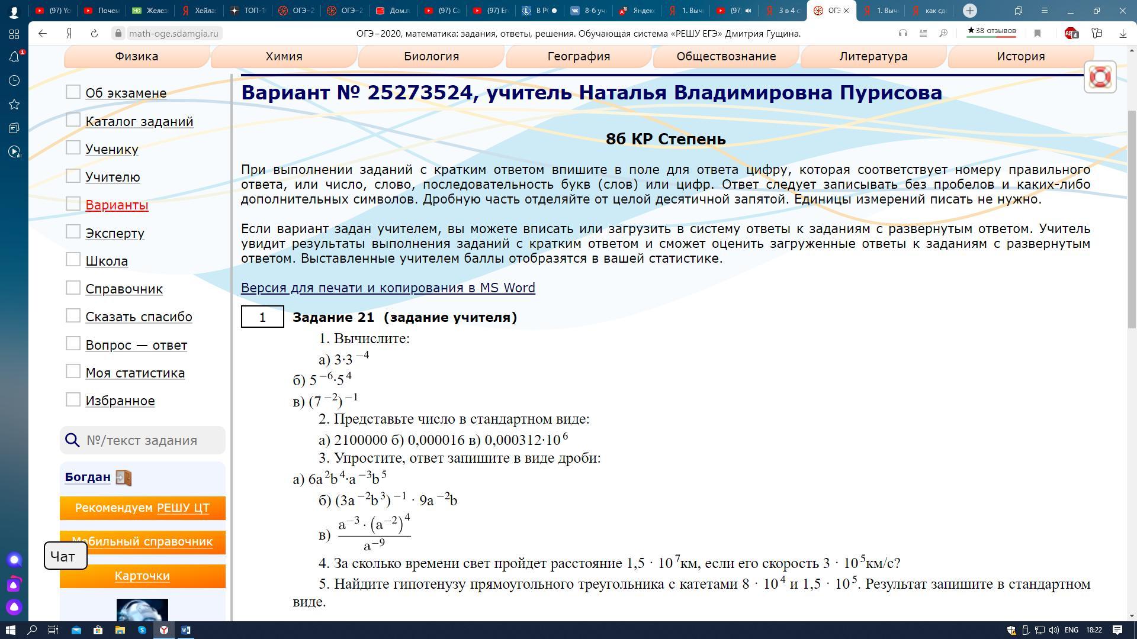1137x639 pixels.
Task: Open the tab groups panel icon
Action: pos(1018,11)
